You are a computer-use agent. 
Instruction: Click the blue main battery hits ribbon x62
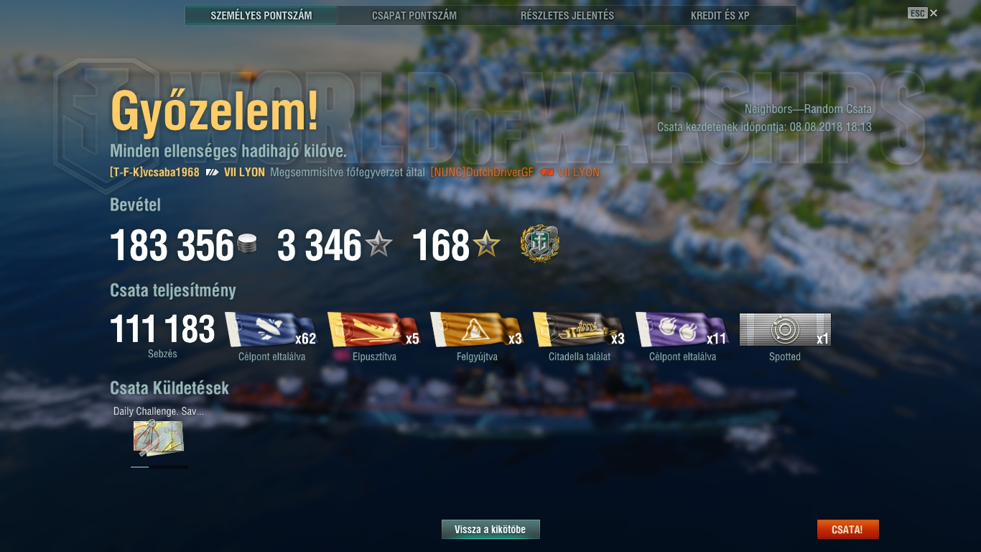coord(271,330)
